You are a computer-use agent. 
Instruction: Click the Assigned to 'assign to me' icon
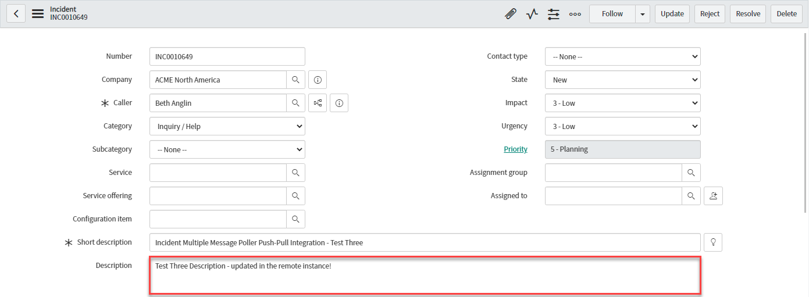(713, 196)
